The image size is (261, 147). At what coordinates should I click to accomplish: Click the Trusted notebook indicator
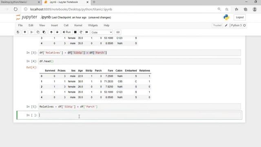217,25
